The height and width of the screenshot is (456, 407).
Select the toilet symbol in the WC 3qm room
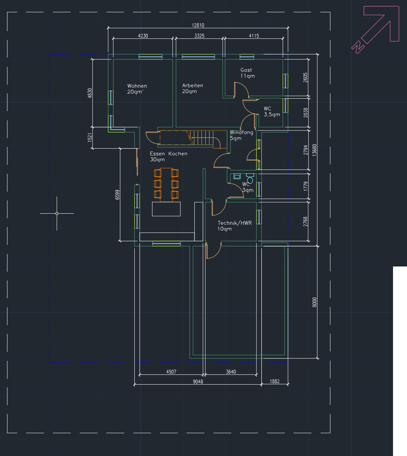250,178
